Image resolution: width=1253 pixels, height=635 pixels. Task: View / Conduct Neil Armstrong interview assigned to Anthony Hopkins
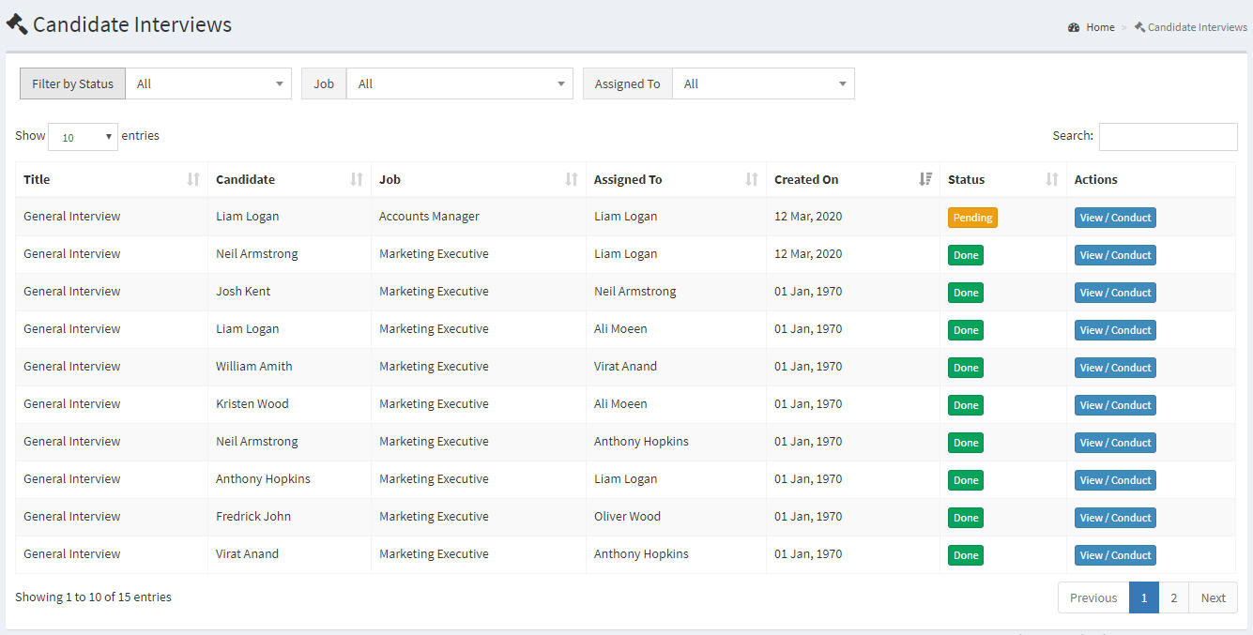(x=1115, y=443)
